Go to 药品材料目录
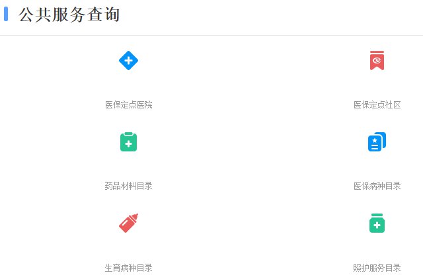The width and height of the screenshot is (423, 277). pyautogui.click(x=129, y=186)
